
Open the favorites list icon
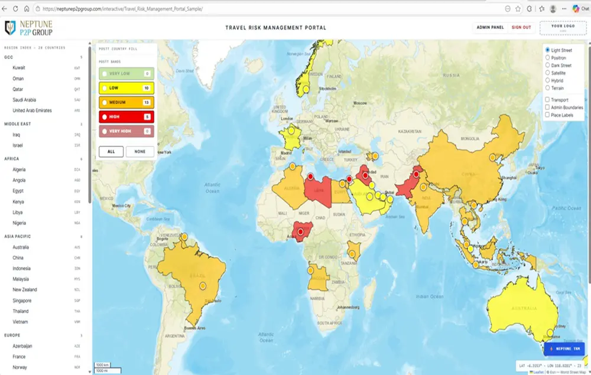click(x=542, y=9)
